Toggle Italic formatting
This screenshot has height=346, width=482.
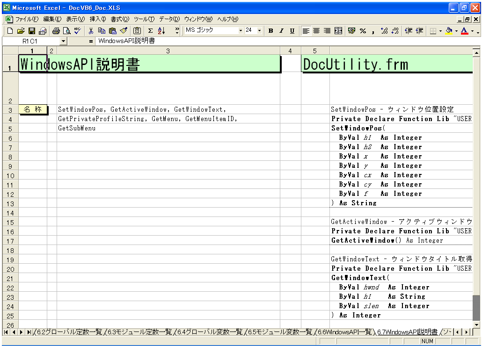coord(281,31)
